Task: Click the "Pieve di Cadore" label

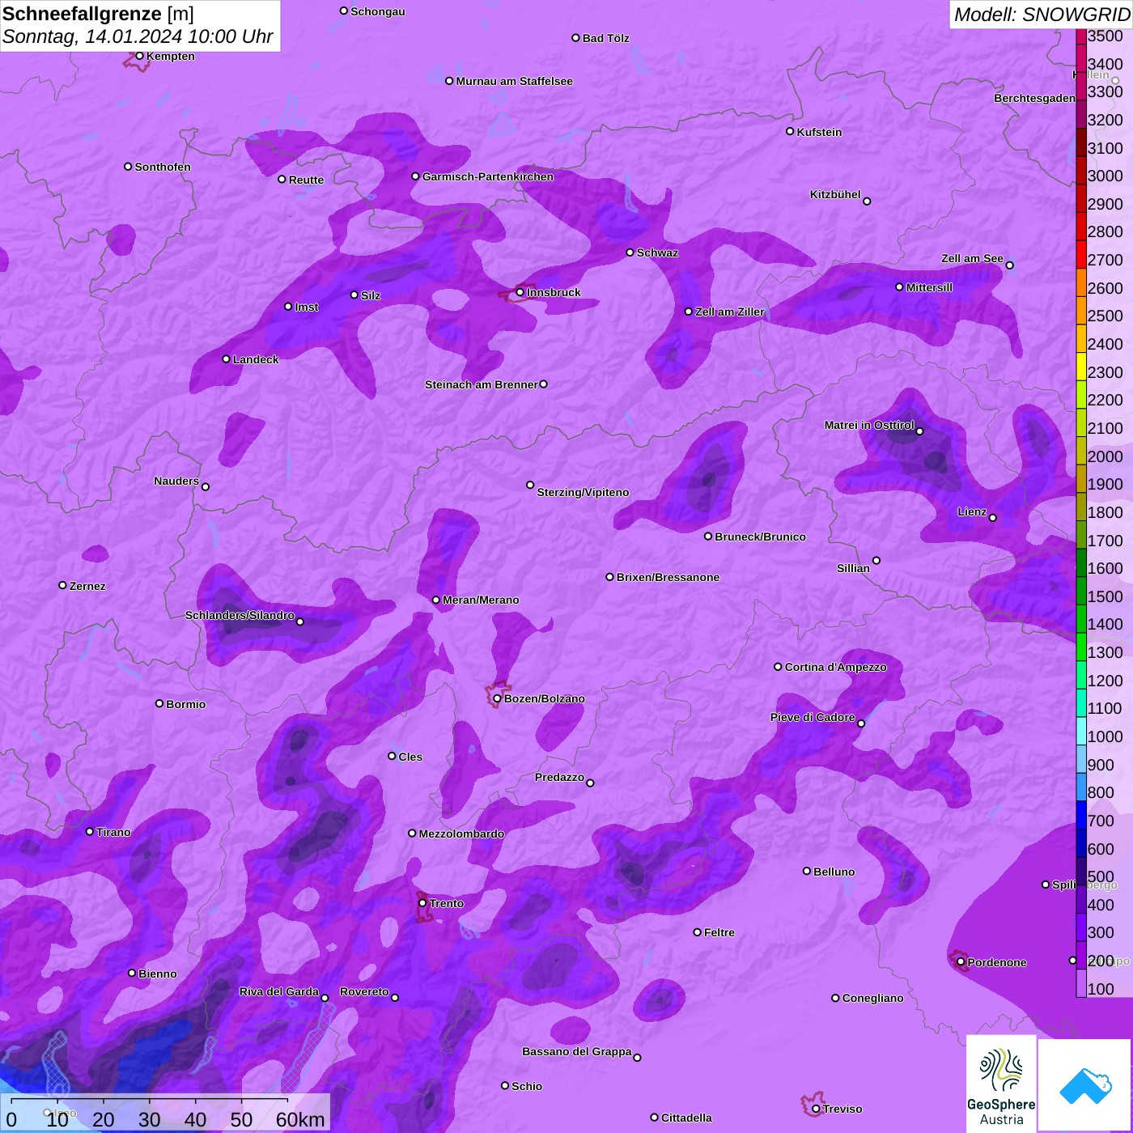Action: (x=813, y=717)
